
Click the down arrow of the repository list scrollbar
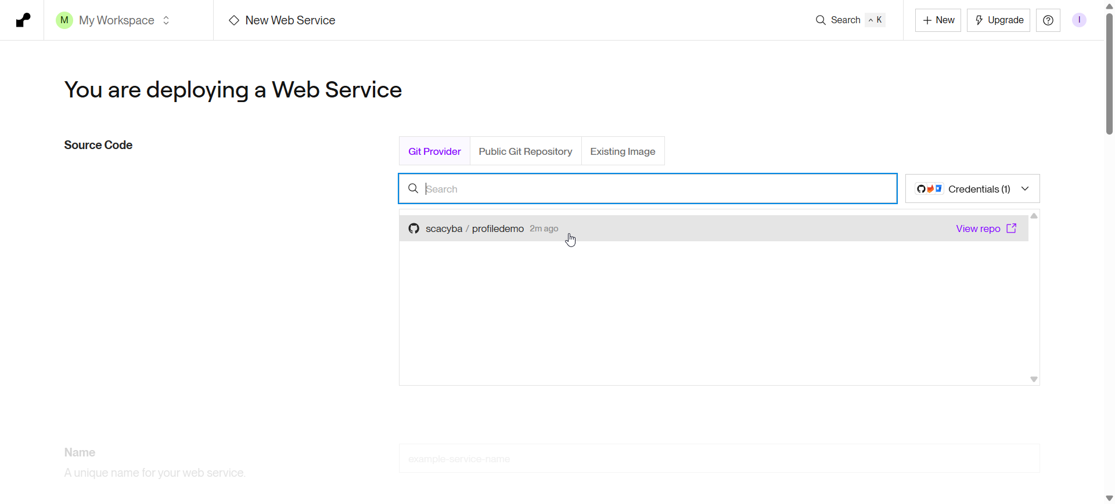pyautogui.click(x=1034, y=379)
